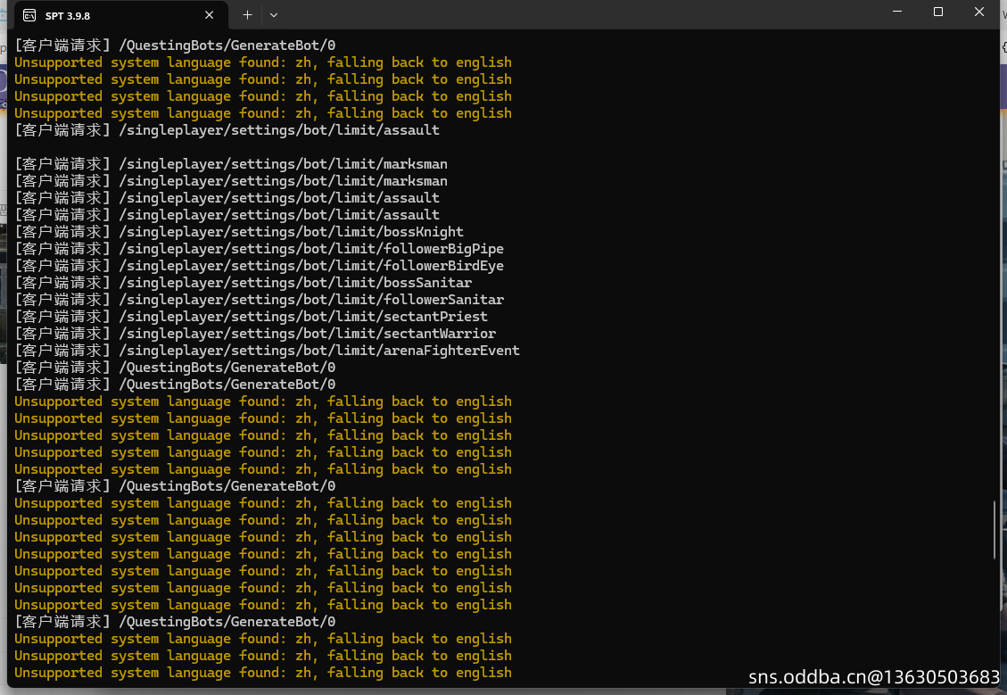Screen dimensions: 1007x695
Task: Close the SPT 3.9.8 tab
Action: (x=210, y=15)
